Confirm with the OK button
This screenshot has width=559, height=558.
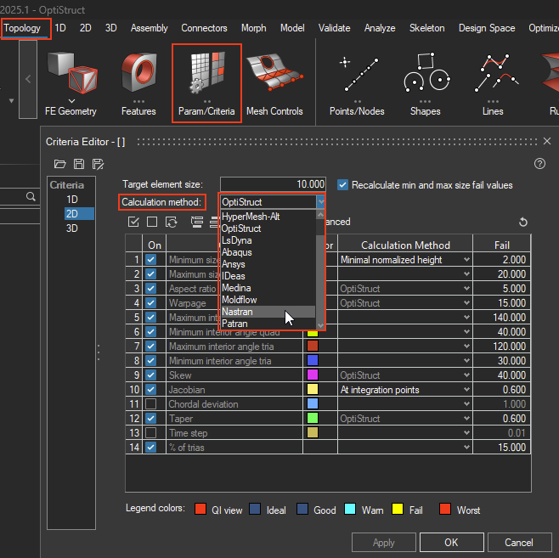point(451,543)
